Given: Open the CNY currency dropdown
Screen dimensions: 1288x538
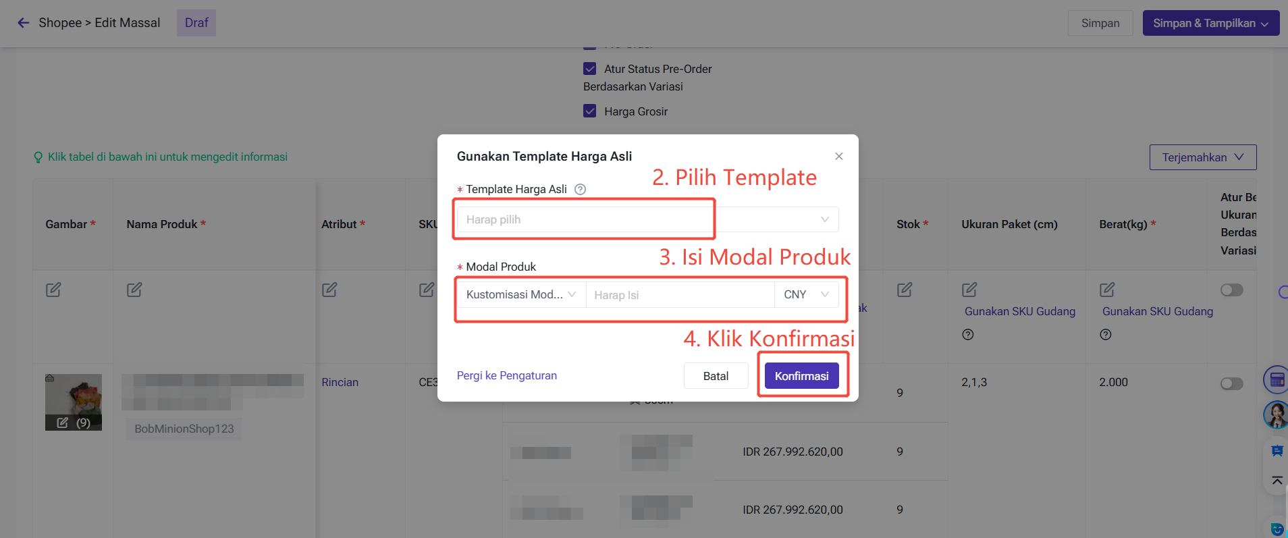Looking at the screenshot, I should click(x=806, y=295).
